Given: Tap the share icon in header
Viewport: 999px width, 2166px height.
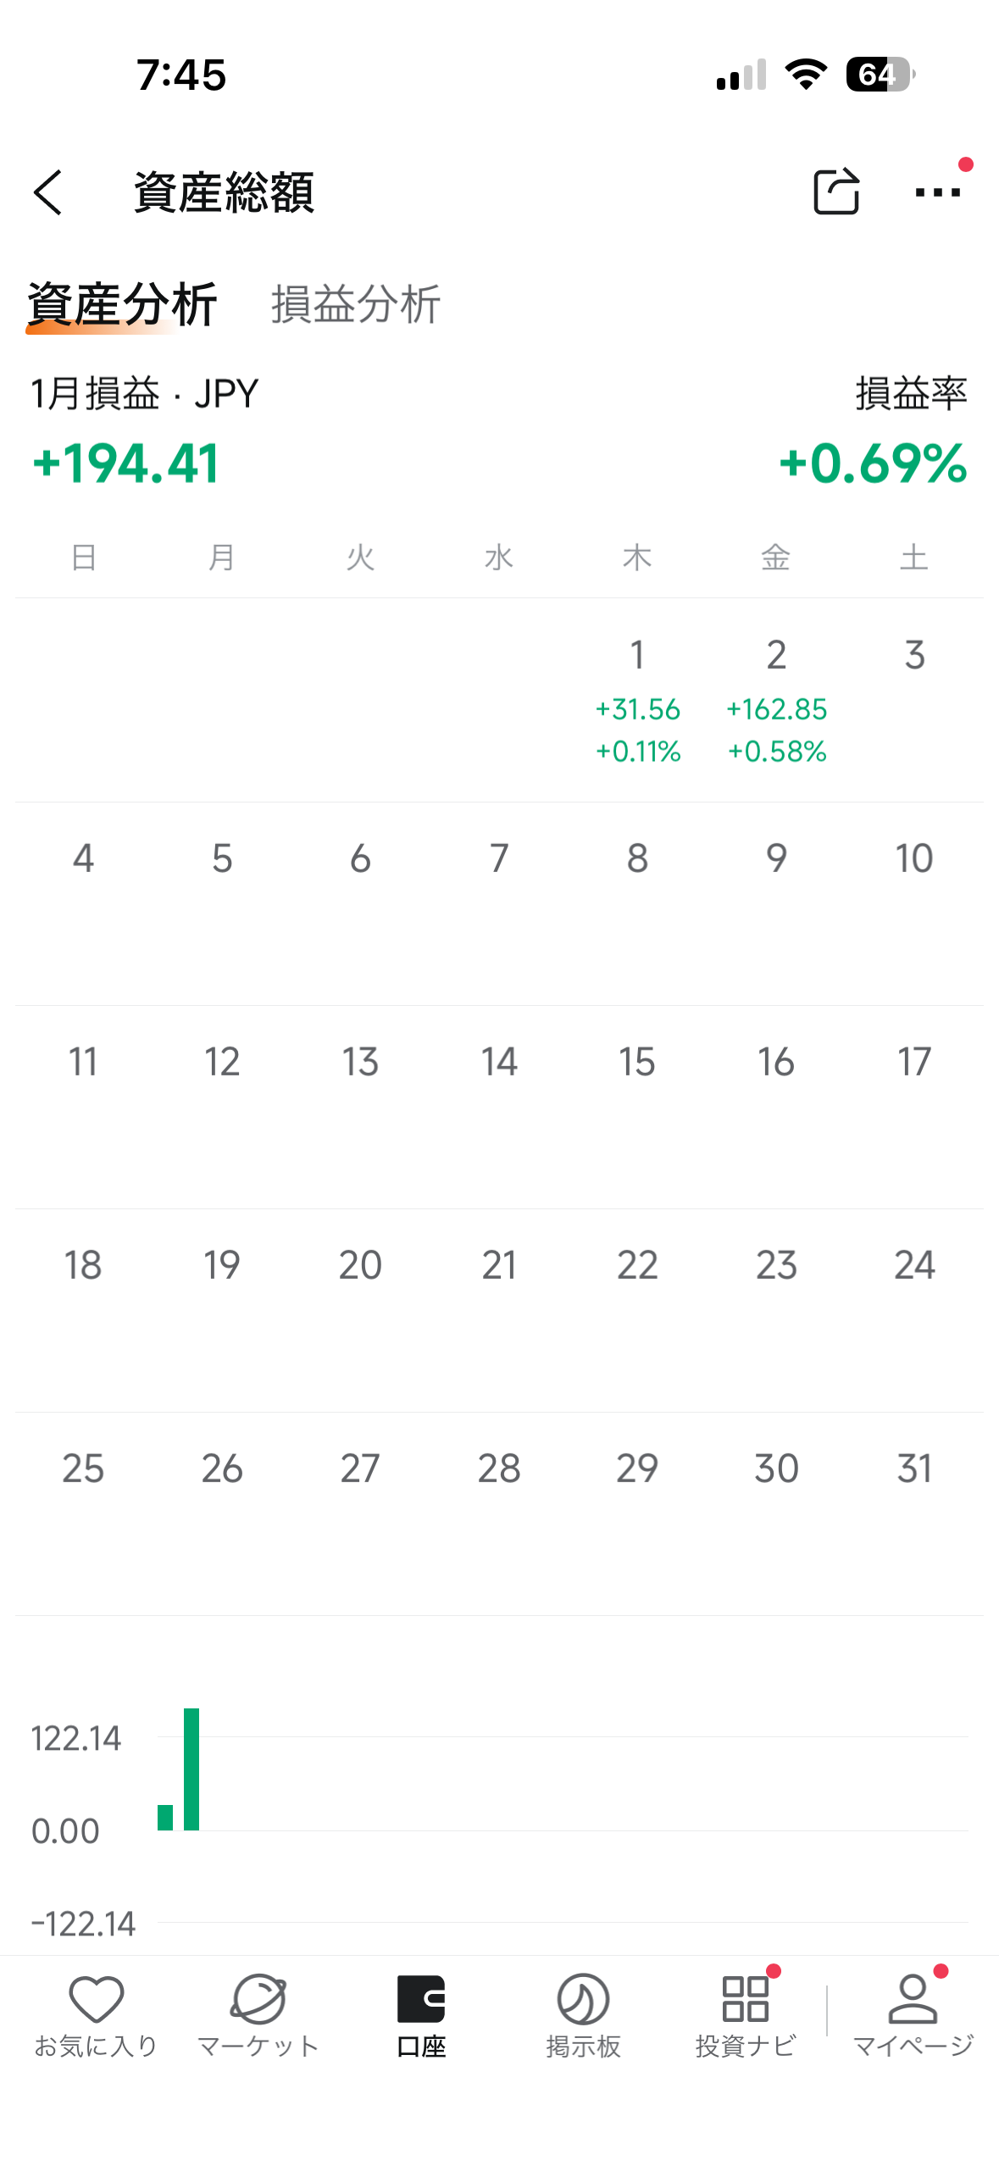Looking at the screenshot, I should [x=835, y=192].
